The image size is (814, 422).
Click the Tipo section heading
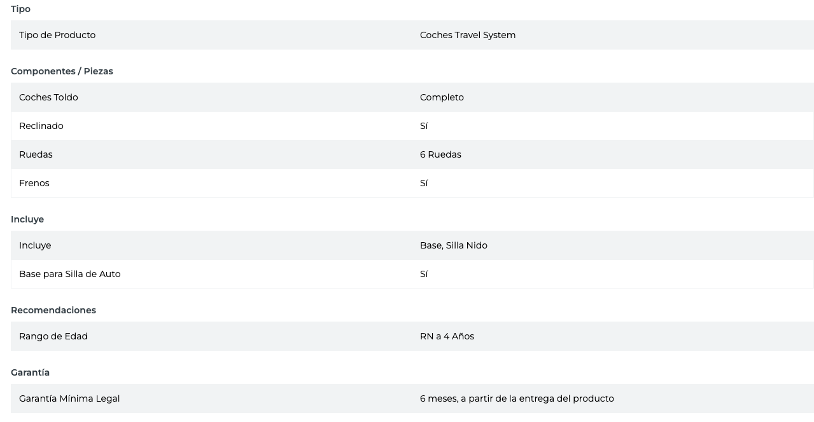[x=20, y=9]
